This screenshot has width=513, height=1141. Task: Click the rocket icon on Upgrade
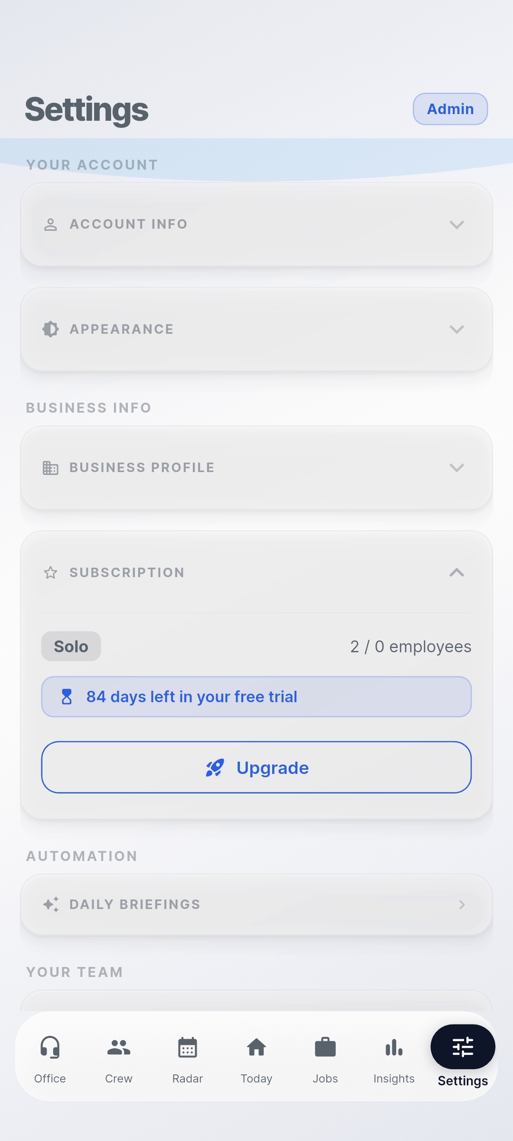click(x=215, y=767)
